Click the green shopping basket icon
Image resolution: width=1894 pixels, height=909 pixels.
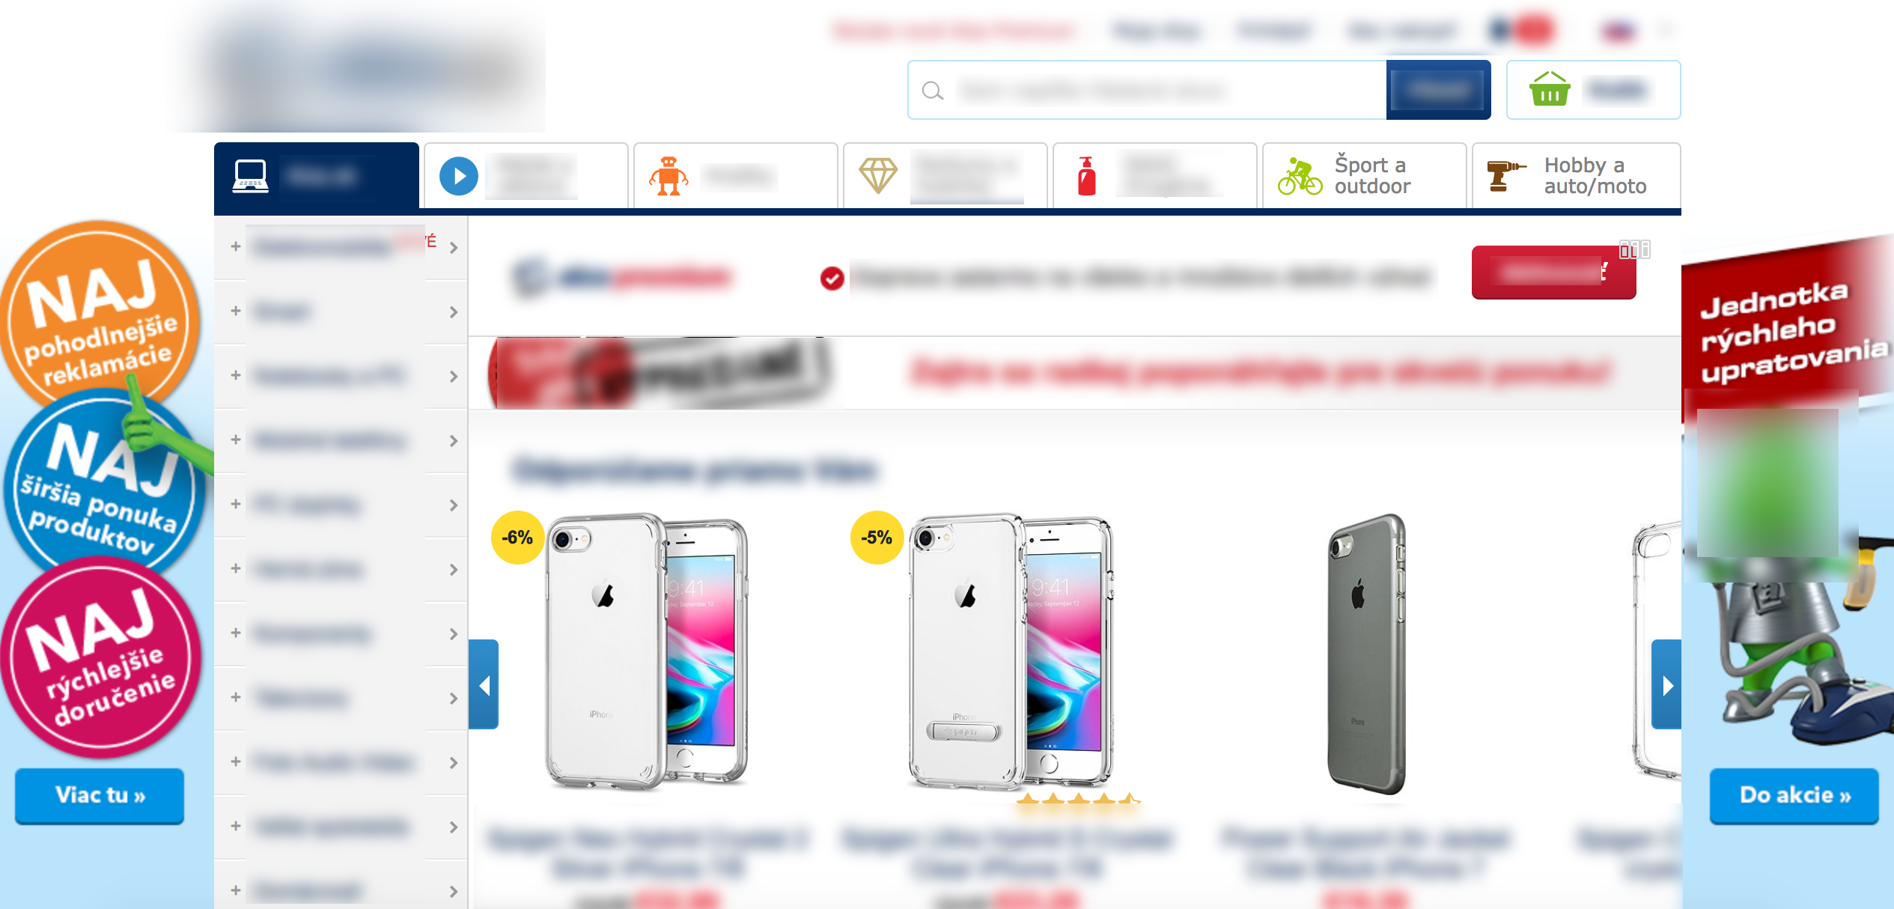click(1549, 90)
